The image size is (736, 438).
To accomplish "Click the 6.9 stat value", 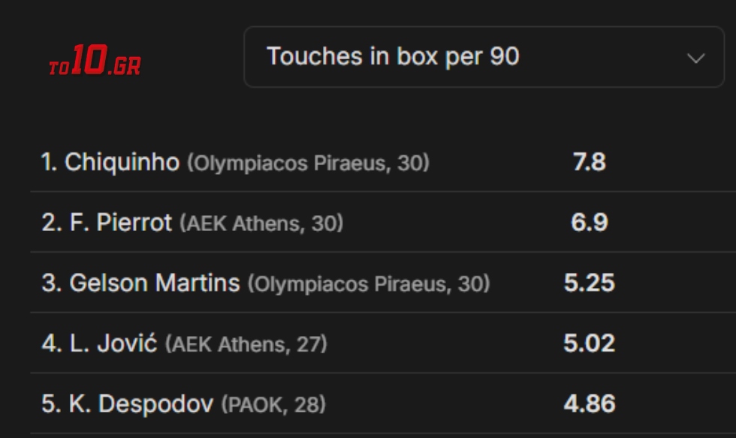I will pos(589,223).
